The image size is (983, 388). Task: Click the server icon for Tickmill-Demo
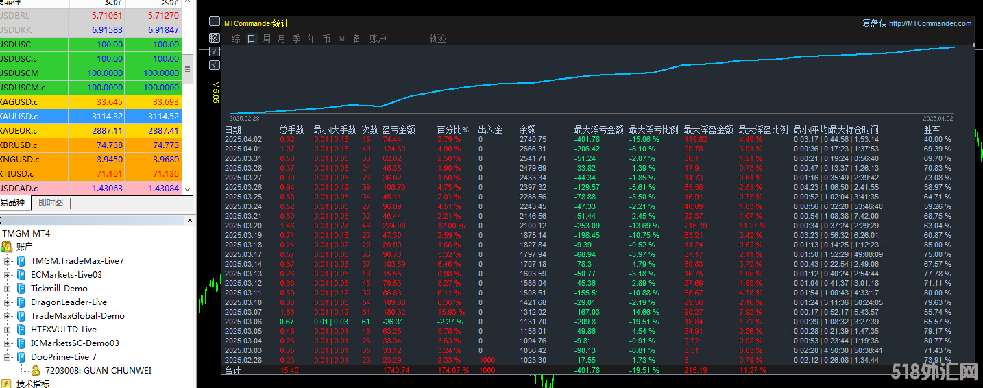coord(21,289)
